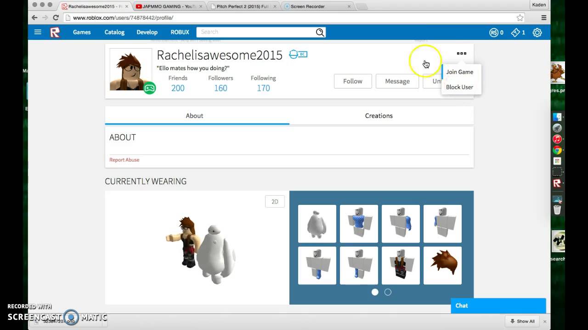Viewport: 588px width, 330px height.
Task: Click the Follow button
Action: tap(353, 81)
